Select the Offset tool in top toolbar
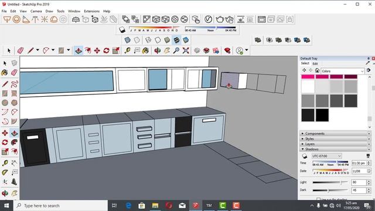Viewport: 375px width, 211px height. [88, 50]
